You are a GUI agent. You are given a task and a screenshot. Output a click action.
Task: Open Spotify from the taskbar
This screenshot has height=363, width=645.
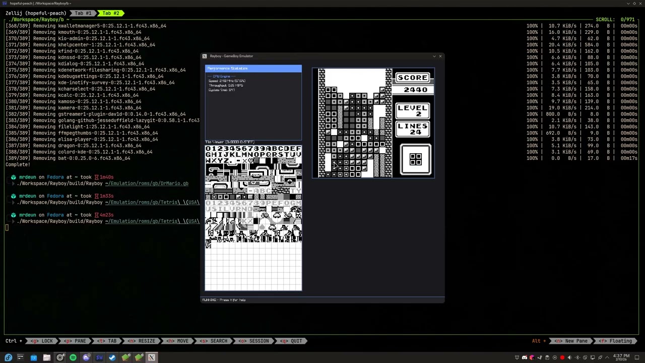coord(73,358)
